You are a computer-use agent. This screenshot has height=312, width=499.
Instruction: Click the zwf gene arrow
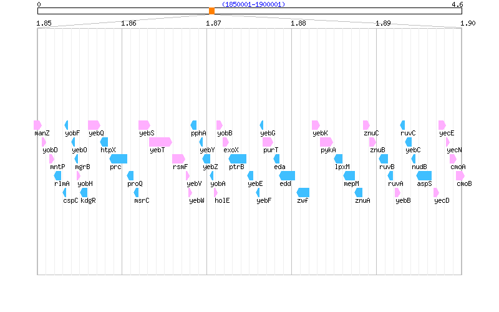point(303,192)
